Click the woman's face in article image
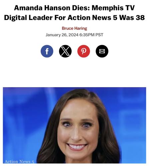This screenshot has width=149, height=167. [77, 128]
